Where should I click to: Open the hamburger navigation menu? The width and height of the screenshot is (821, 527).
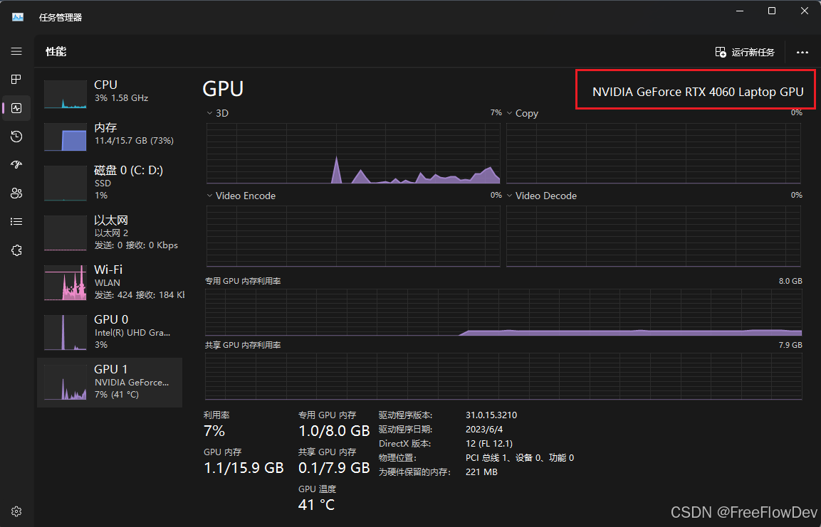16,51
